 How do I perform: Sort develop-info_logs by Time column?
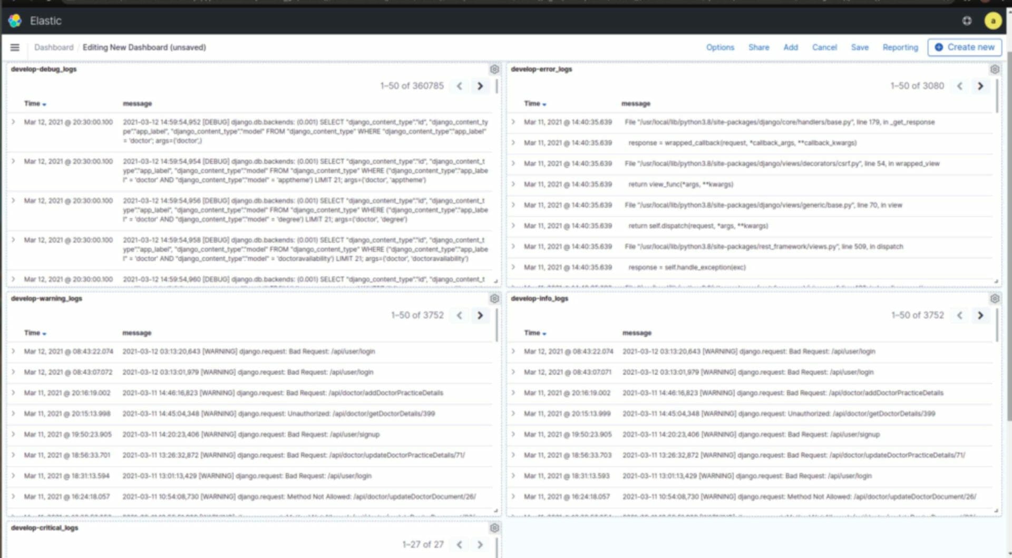534,333
